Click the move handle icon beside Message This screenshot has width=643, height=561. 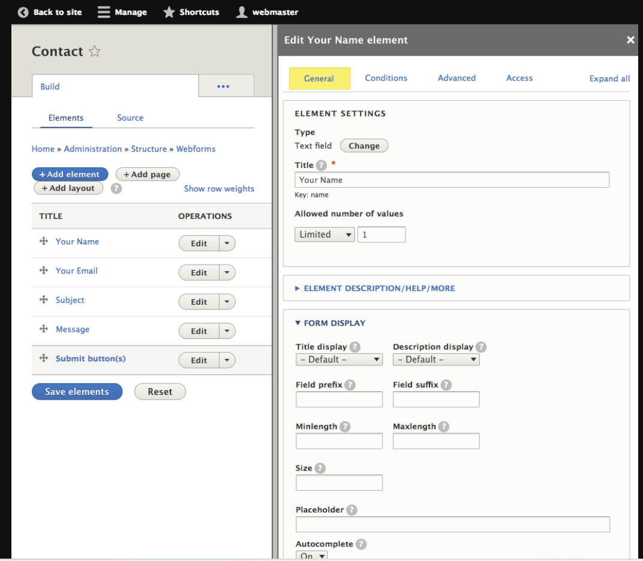pos(43,329)
